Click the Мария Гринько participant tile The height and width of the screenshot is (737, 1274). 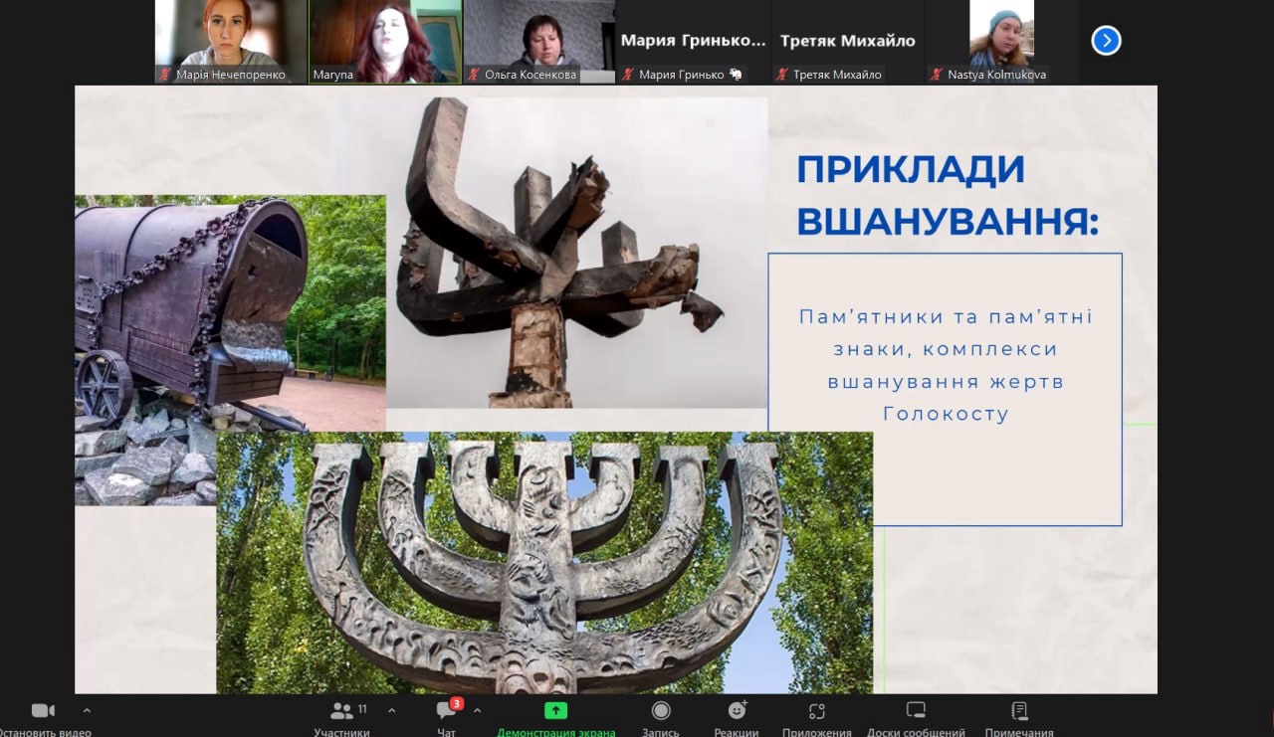693,41
